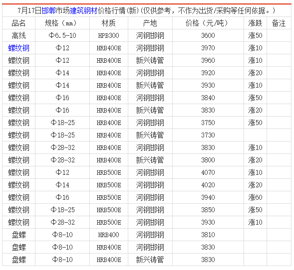Click the price cell 4070
The image size is (294, 270).
tap(208, 172)
